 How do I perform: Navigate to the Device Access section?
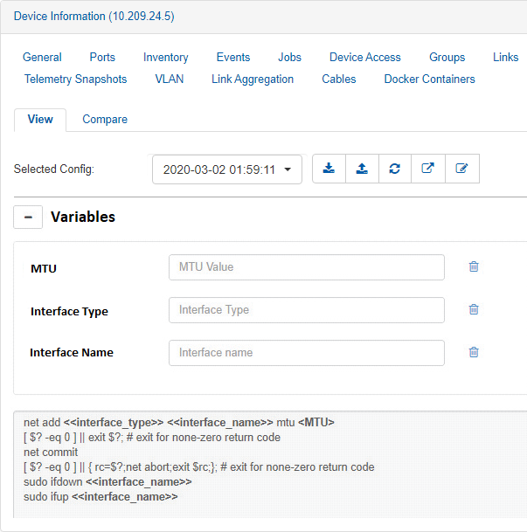[364, 57]
